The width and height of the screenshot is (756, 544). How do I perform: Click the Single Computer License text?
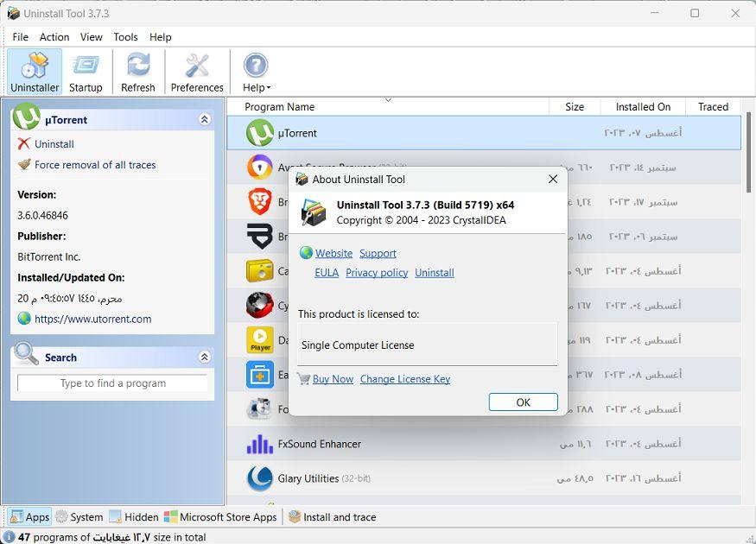(x=358, y=345)
